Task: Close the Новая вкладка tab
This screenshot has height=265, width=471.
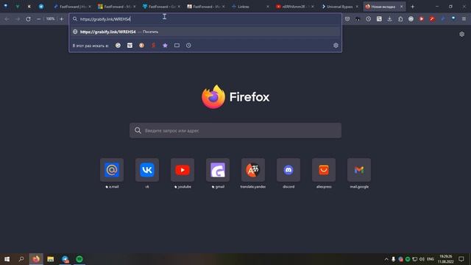Action: coord(401,7)
